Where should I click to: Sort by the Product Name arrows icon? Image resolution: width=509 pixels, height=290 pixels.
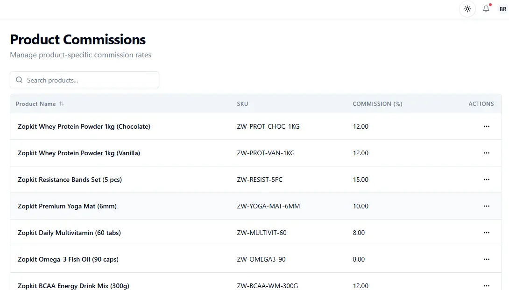pos(61,104)
